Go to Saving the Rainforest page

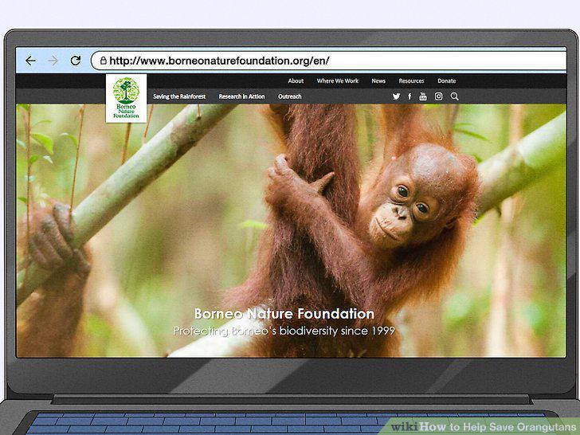click(179, 96)
